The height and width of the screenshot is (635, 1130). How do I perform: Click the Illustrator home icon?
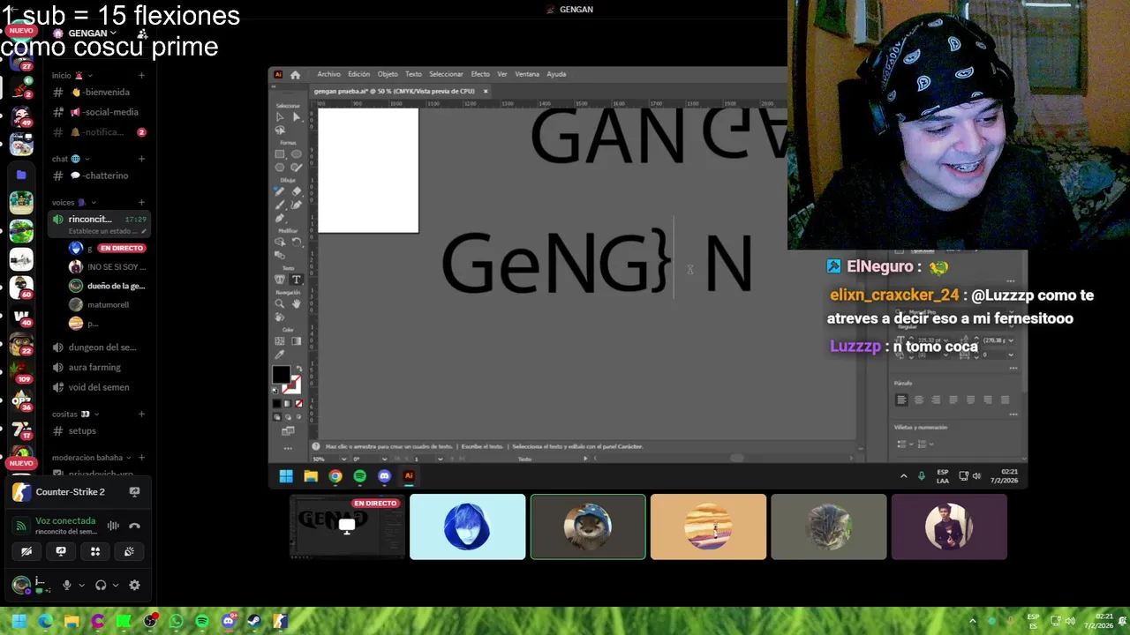[x=295, y=74]
